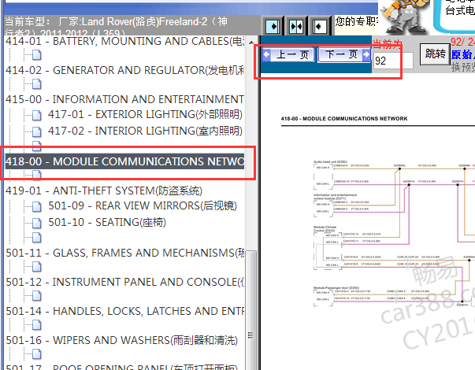This screenshot has height=370, width=475.
Task: Click the page number field showing 92
Action: (393, 61)
